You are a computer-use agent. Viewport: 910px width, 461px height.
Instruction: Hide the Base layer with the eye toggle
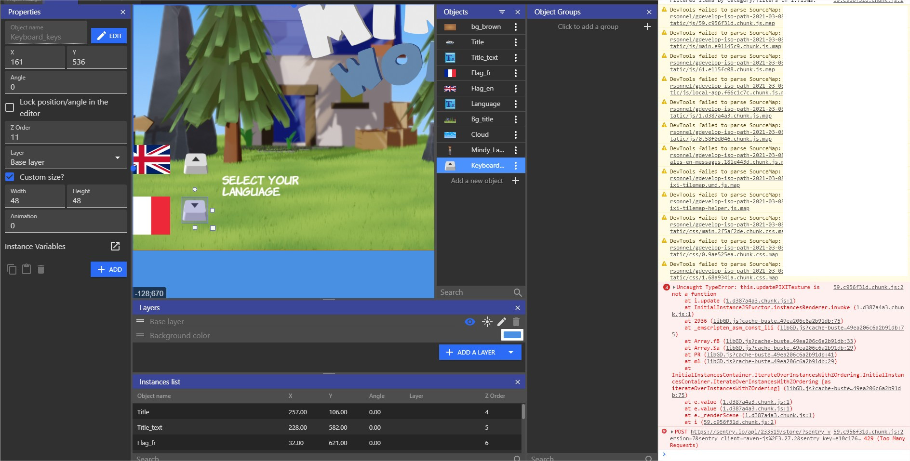[x=469, y=321]
